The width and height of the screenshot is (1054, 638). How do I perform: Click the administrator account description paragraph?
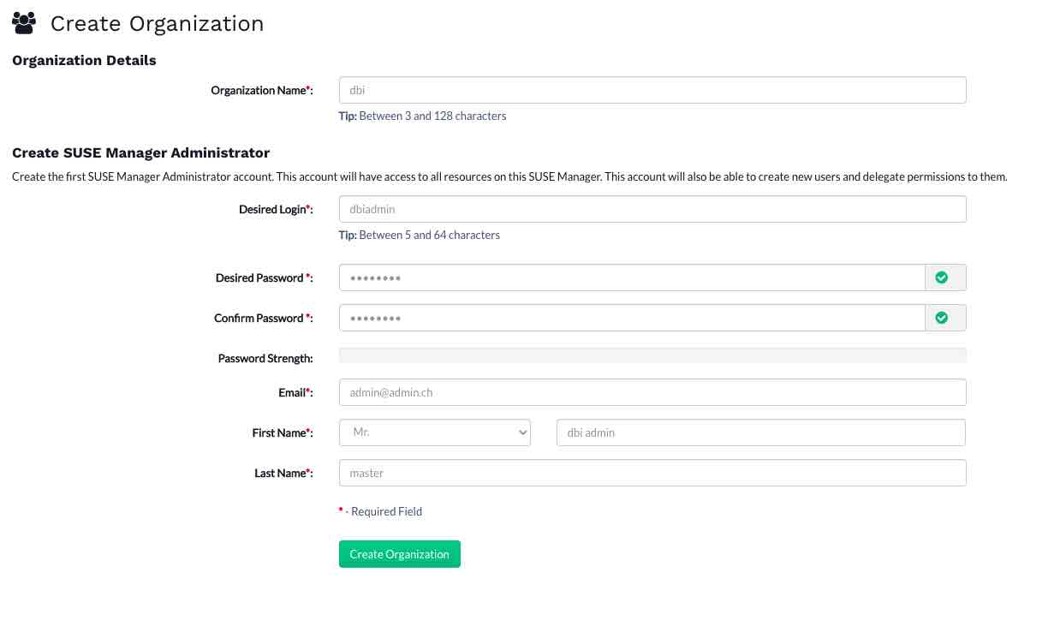click(x=509, y=177)
